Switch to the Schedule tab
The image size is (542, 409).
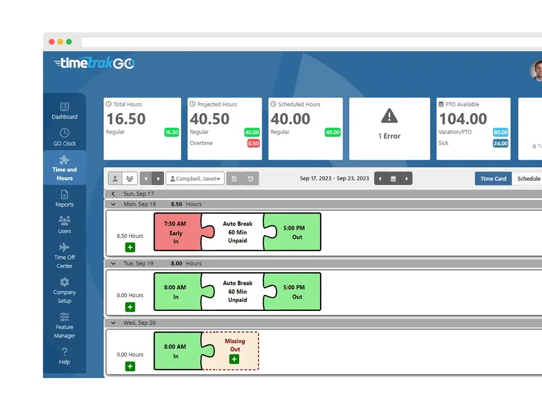pyautogui.click(x=528, y=179)
